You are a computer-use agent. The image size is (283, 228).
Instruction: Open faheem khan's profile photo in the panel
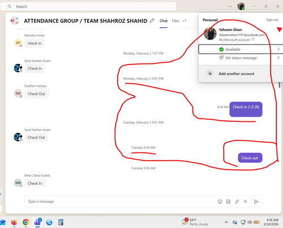(x=210, y=34)
